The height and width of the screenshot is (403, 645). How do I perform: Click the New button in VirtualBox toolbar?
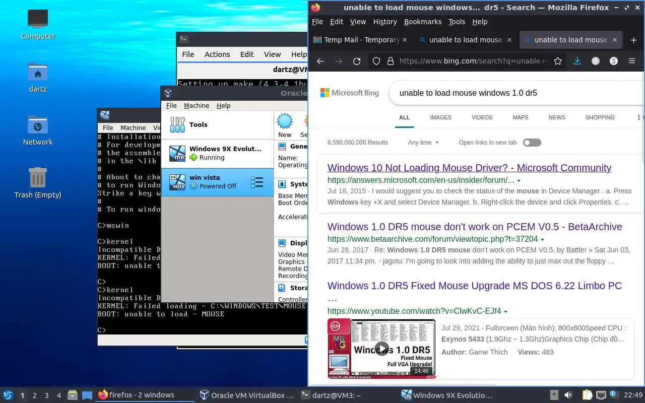285,126
